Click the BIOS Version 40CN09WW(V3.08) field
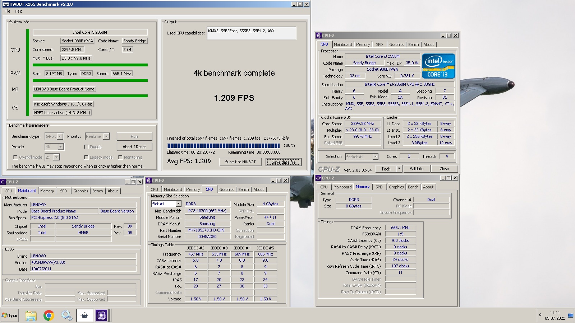Screen dimensions: 575x323 83,262
